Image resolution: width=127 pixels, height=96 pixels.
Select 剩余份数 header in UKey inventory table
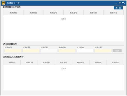81,63
